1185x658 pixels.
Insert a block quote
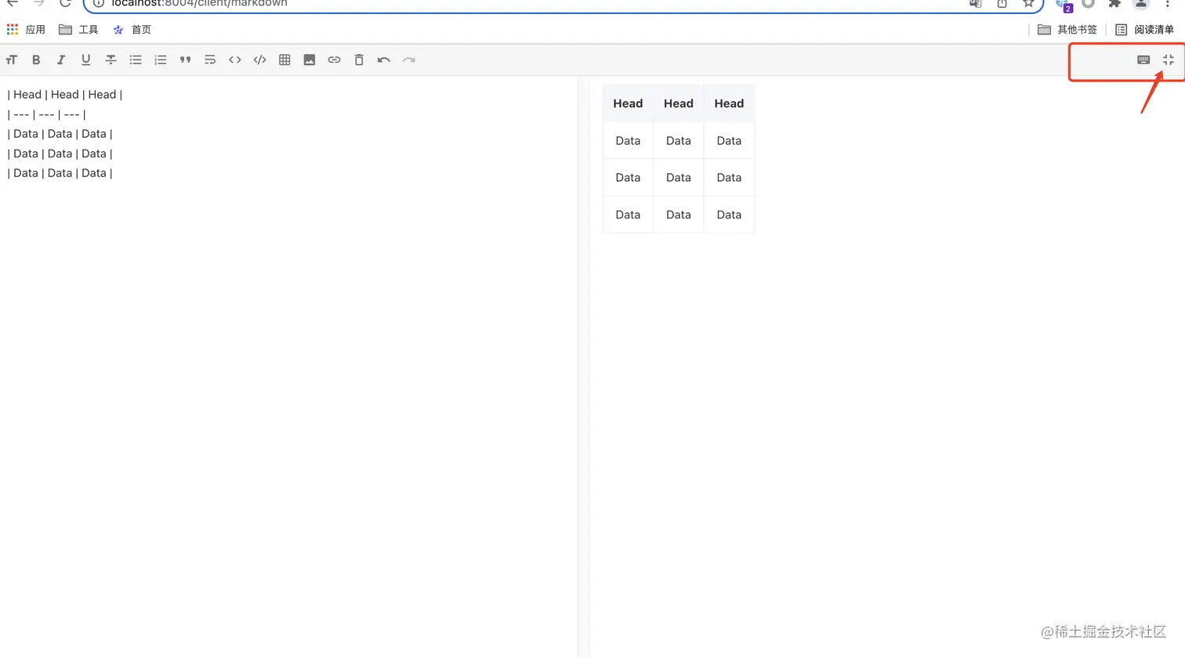tap(185, 60)
